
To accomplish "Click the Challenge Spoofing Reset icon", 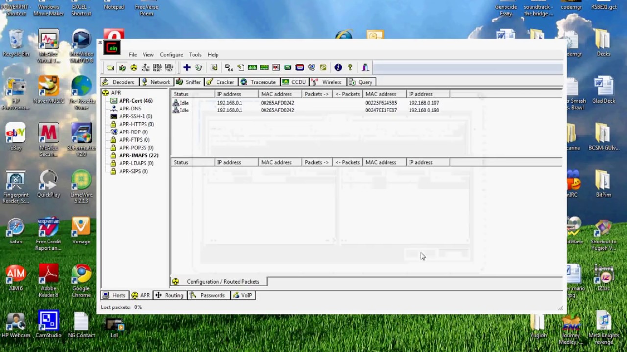I will coord(157,67).
